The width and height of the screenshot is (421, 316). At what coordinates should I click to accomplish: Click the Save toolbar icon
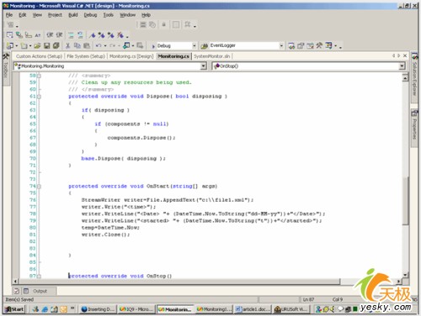(47, 45)
